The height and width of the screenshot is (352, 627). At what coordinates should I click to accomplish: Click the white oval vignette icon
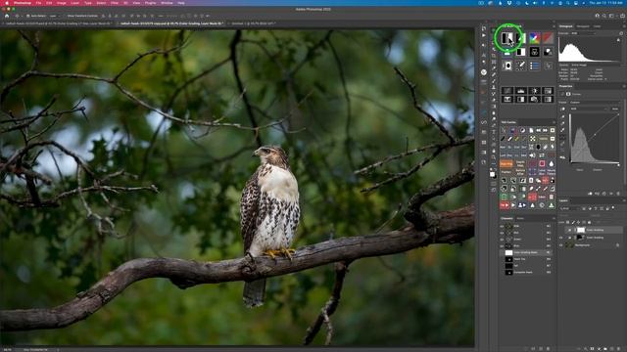[x=507, y=66]
